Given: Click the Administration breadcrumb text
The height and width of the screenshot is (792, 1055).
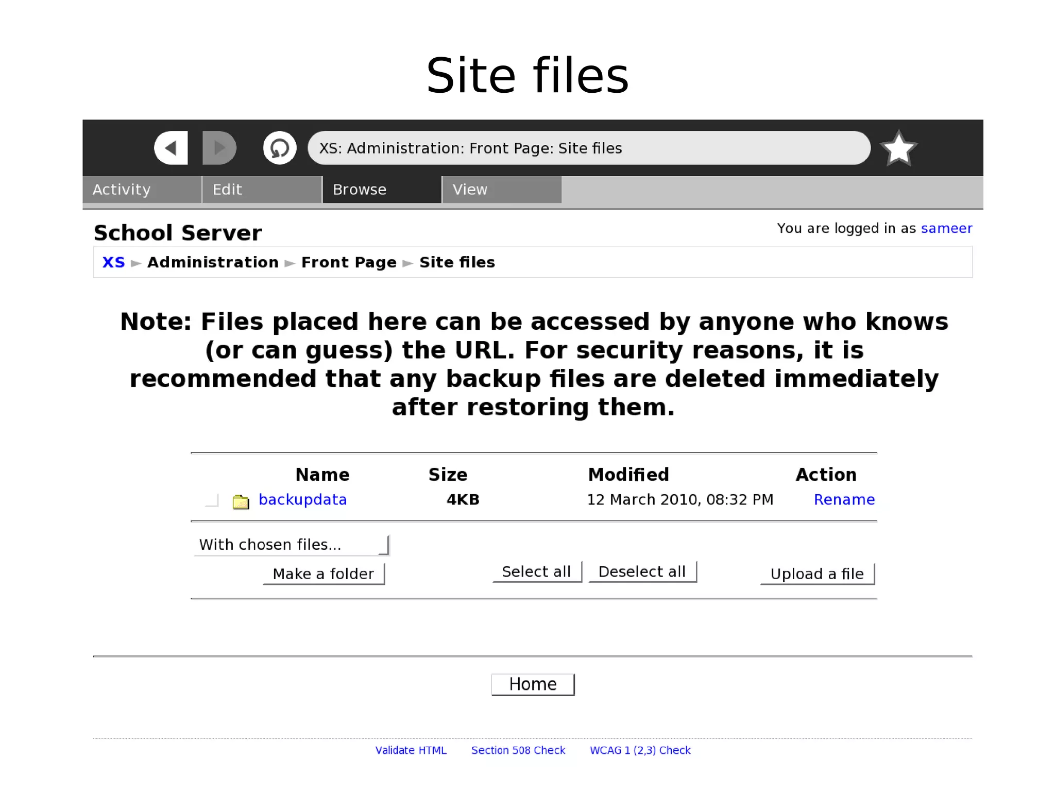Looking at the screenshot, I should click(x=213, y=262).
